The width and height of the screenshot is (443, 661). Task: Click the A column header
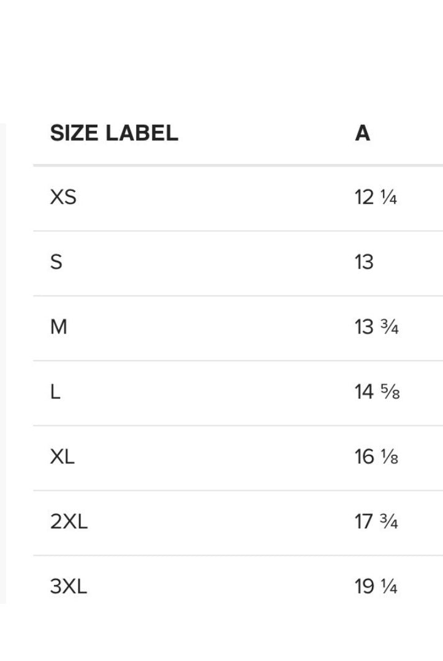362,133
